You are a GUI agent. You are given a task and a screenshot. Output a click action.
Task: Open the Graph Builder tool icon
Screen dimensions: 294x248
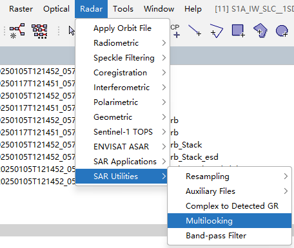pos(17,31)
